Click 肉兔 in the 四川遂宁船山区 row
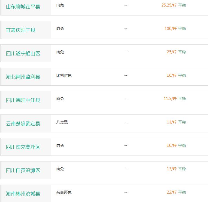Image resolution: width=208 pixels, height=202 pixels. click(60, 52)
